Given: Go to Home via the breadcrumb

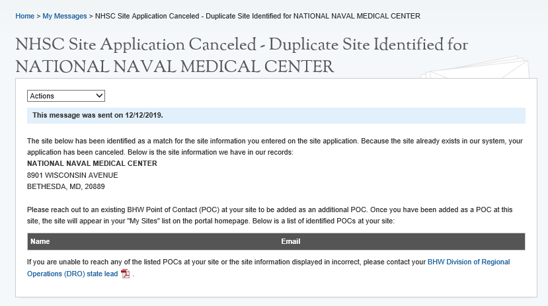Looking at the screenshot, I should click(x=24, y=16).
